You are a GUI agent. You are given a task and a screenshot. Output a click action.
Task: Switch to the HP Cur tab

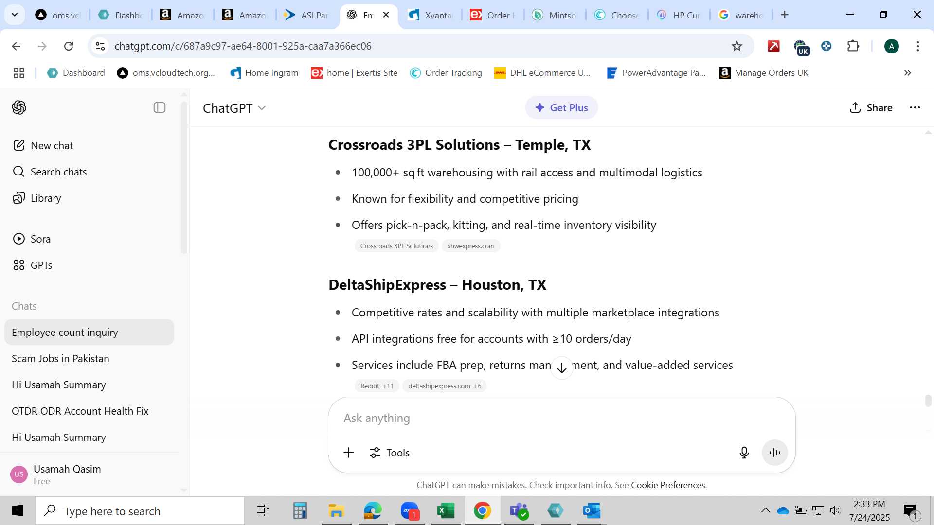coord(679,15)
